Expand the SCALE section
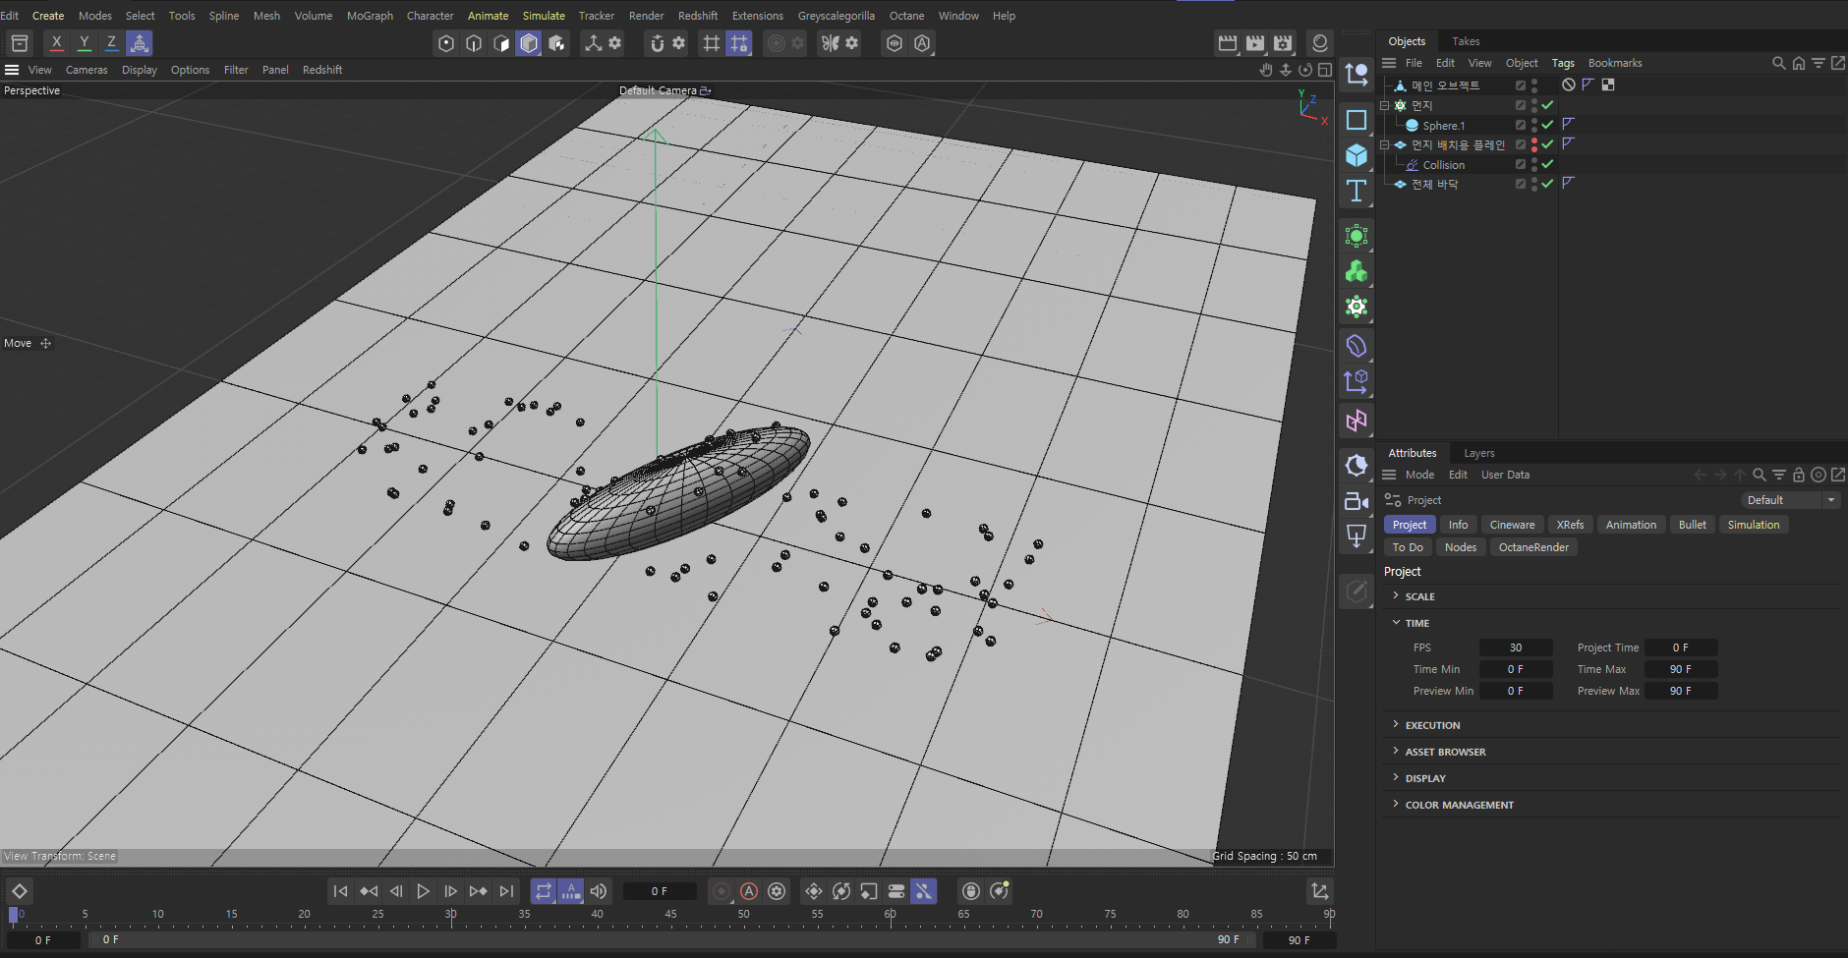Viewport: 1848px width, 958px height. click(x=1396, y=595)
